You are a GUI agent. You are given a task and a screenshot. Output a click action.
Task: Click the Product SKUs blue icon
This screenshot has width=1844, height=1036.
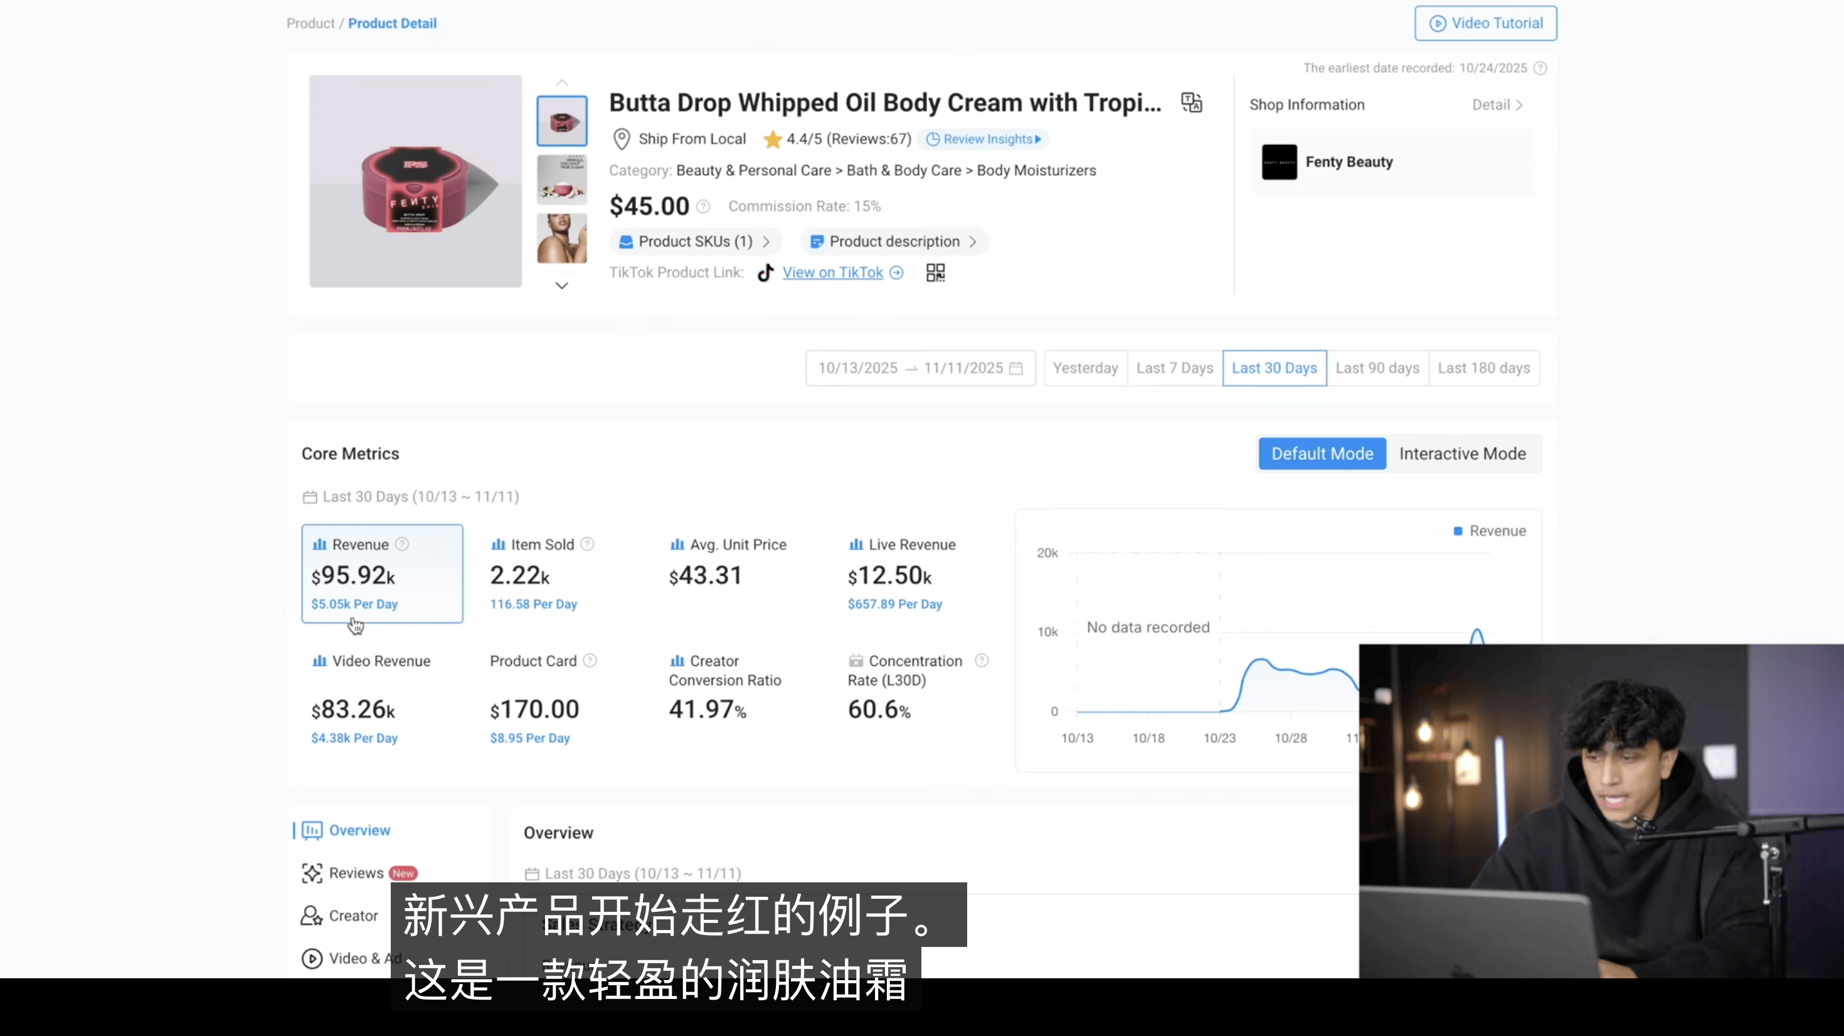(x=626, y=242)
